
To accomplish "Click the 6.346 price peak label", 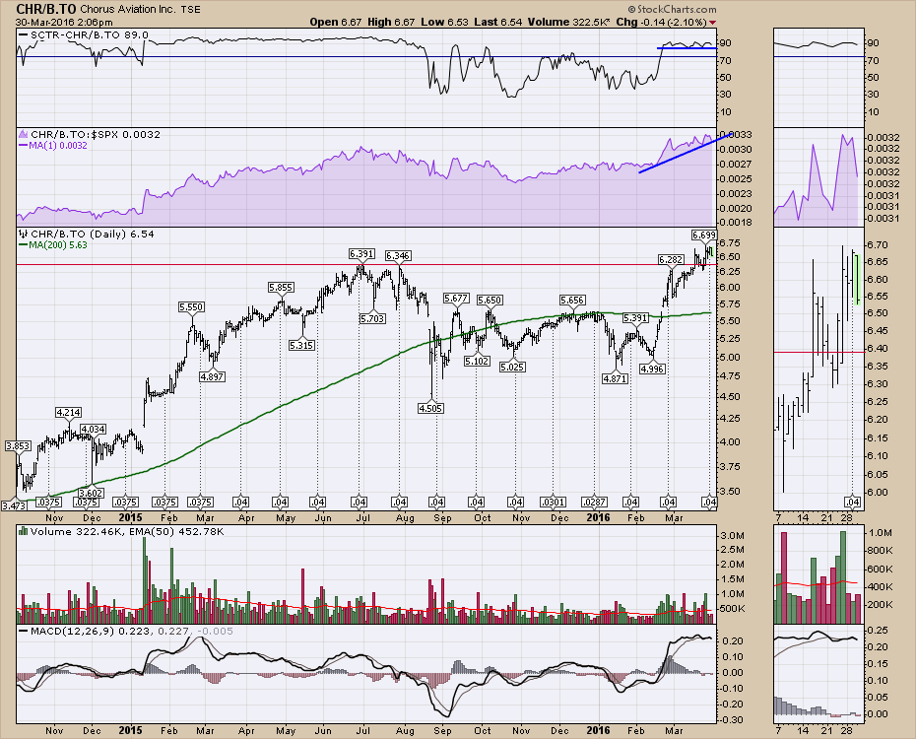I will 398,256.
